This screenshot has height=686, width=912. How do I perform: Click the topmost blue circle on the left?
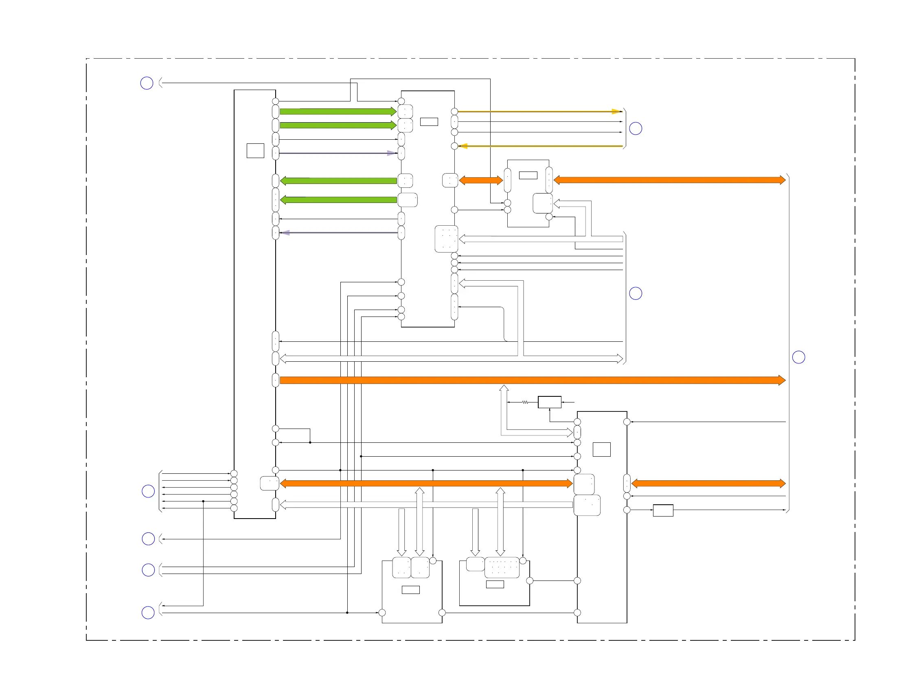click(x=147, y=83)
